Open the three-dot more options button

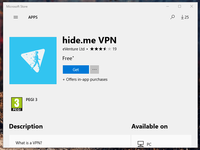[95, 69]
